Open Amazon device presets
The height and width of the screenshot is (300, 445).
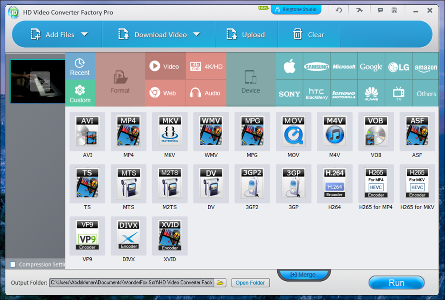425,66
